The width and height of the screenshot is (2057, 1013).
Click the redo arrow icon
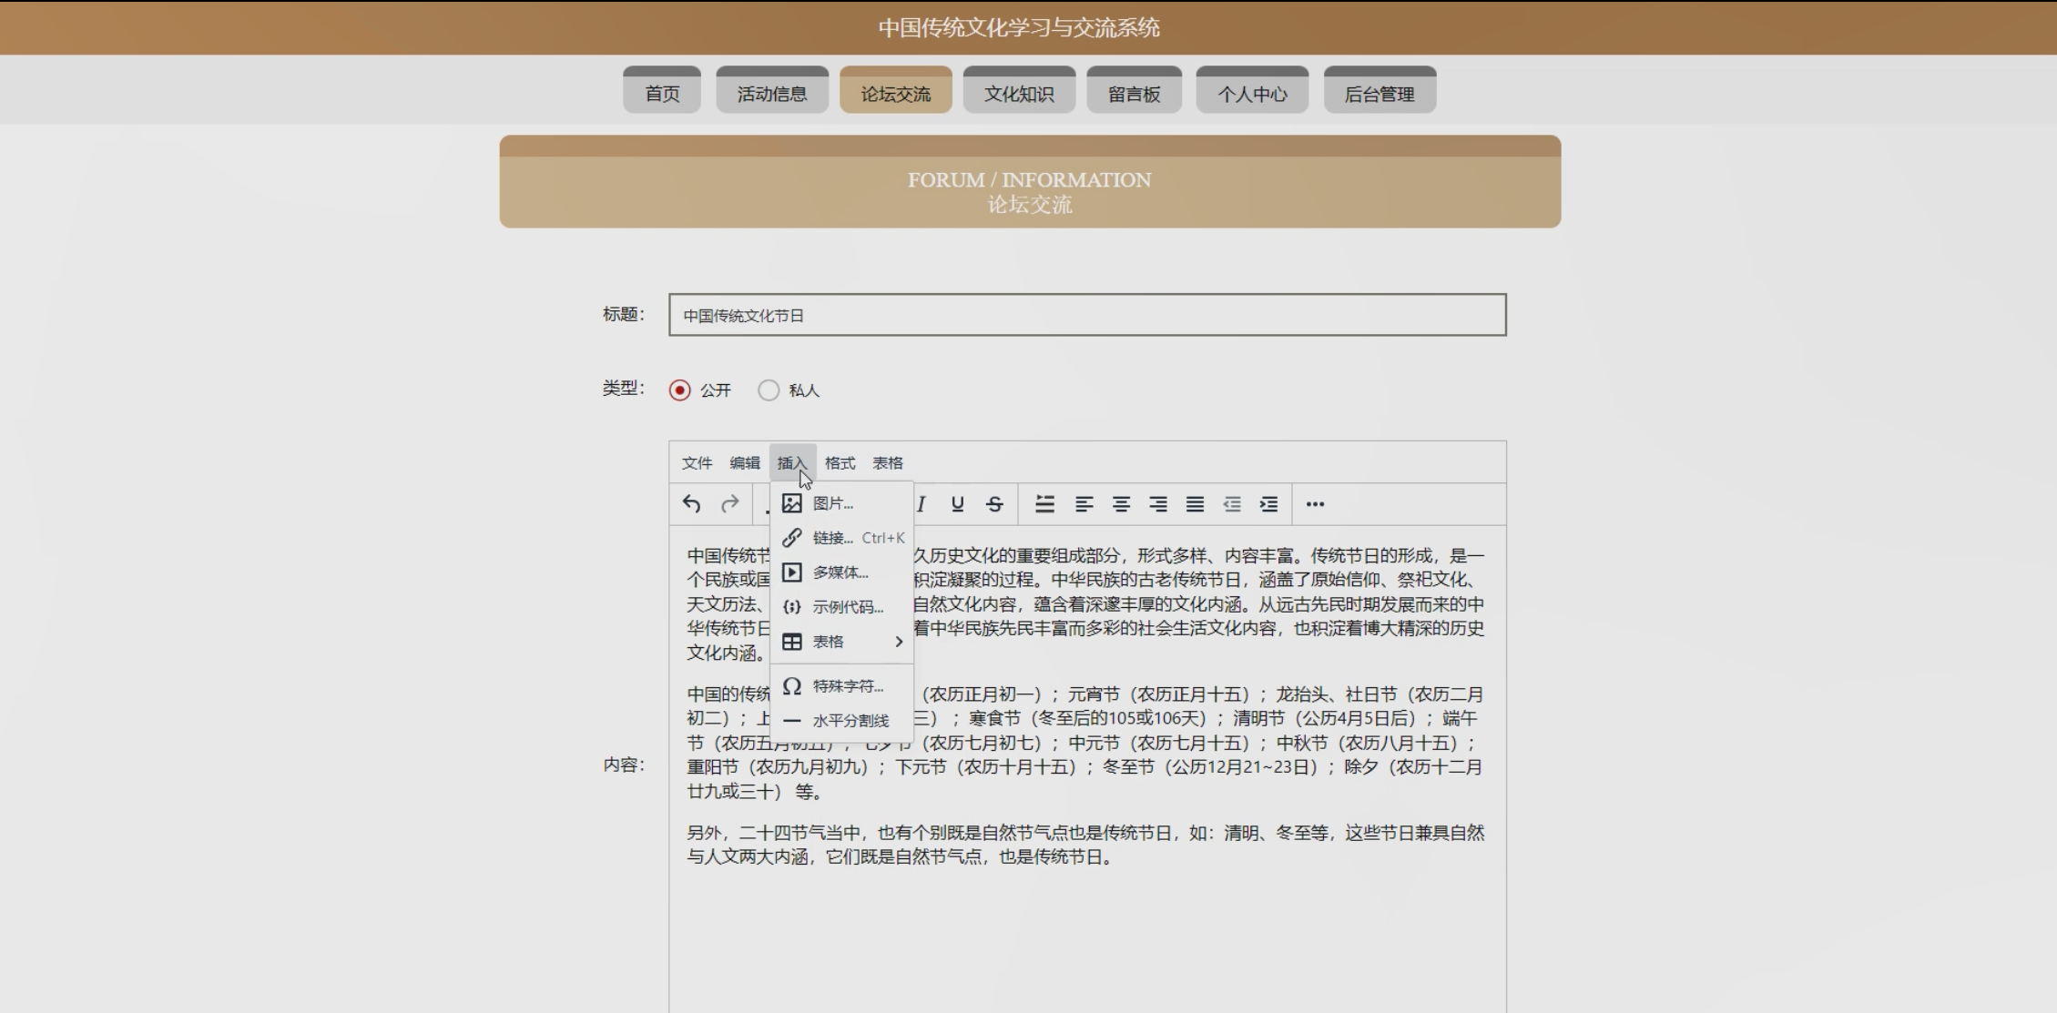pyautogui.click(x=729, y=503)
